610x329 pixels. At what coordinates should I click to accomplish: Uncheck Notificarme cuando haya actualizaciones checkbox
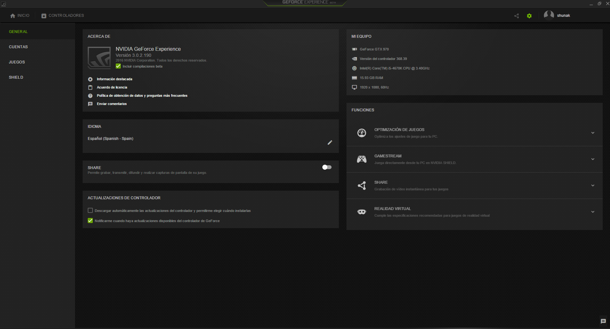click(x=90, y=220)
